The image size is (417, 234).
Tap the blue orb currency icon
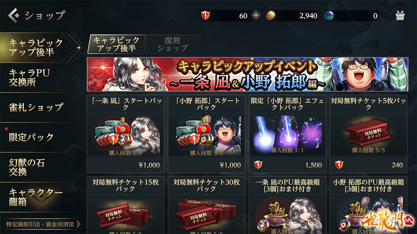point(329,16)
